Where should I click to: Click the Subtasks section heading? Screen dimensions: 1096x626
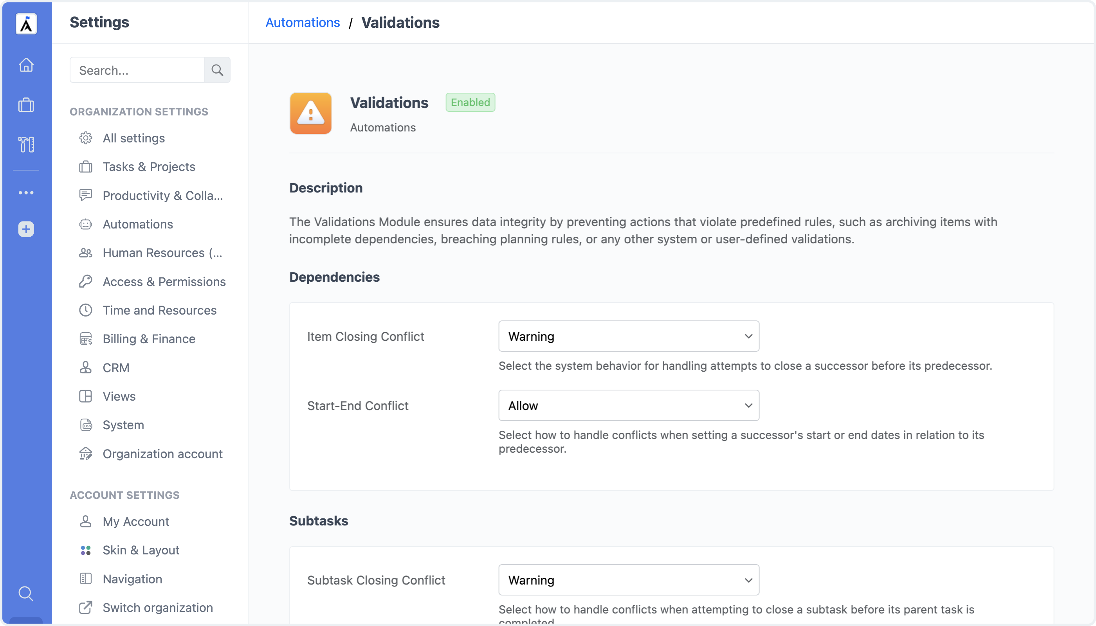click(318, 521)
